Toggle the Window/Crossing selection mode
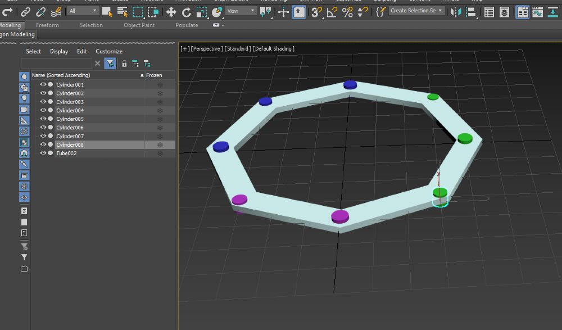Image resolution: width=562 pixels, height=330 pixels. (x=153, y=12)
